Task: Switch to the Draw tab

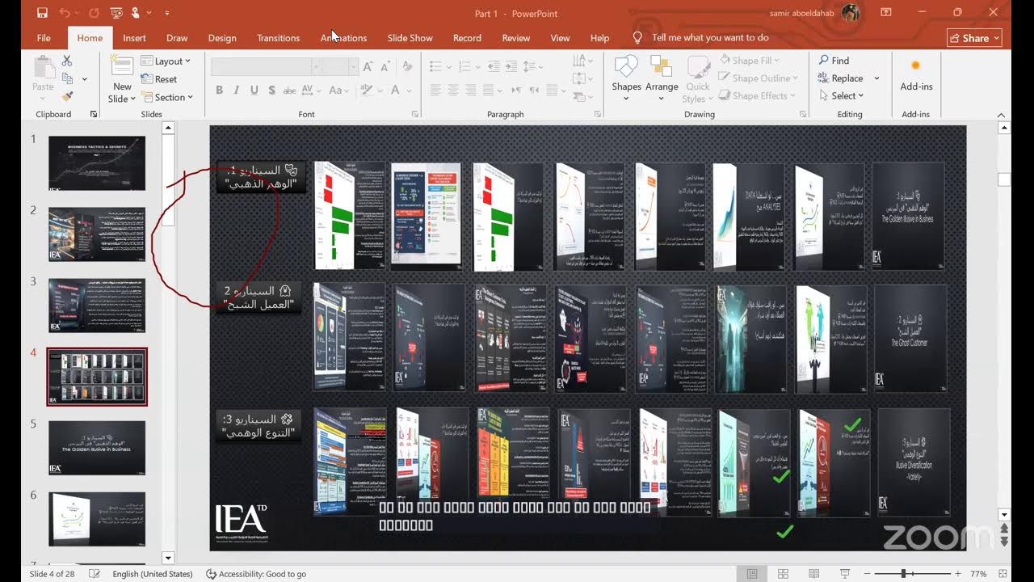Action: (177, 38)
